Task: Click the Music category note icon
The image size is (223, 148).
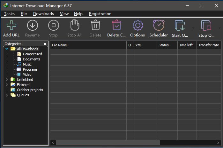Action: (19, 64)
